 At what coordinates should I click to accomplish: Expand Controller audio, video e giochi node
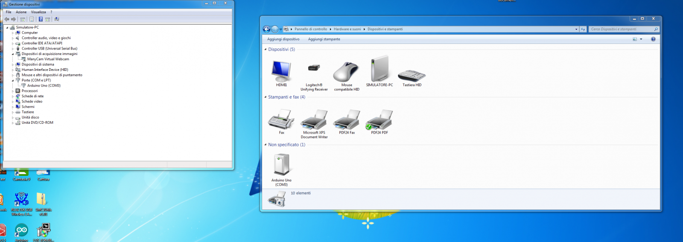[13, 38]
